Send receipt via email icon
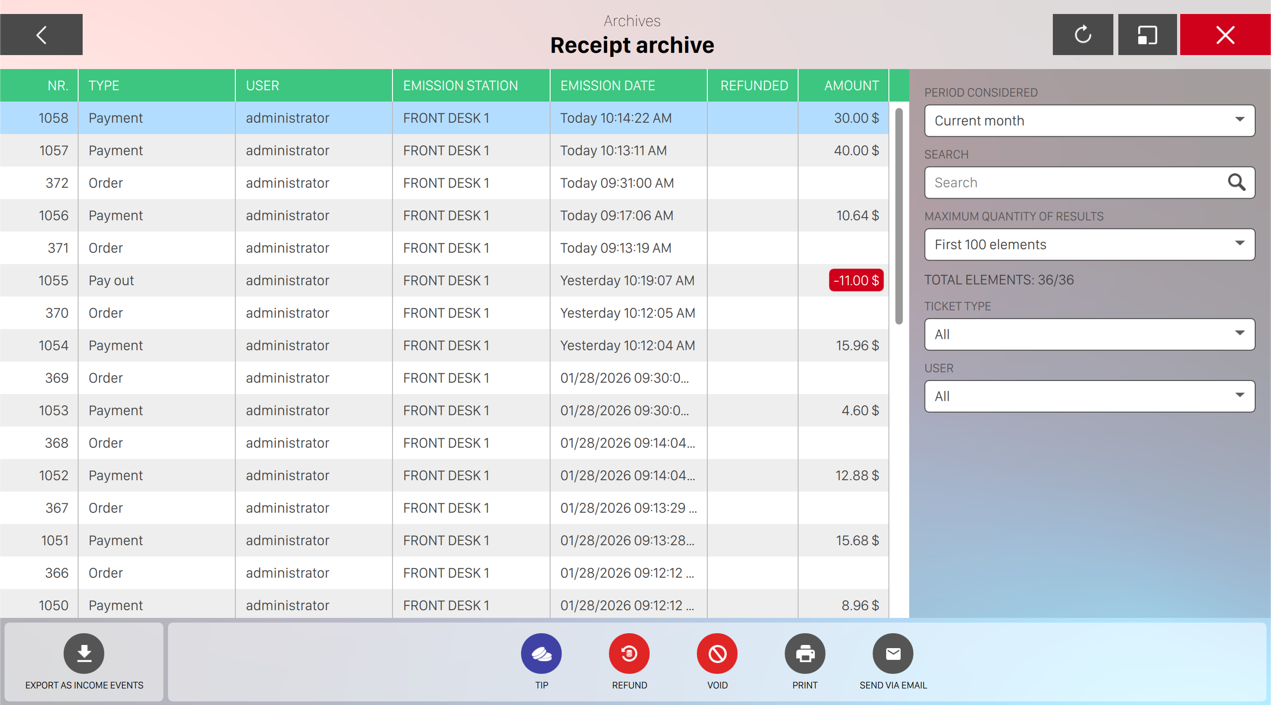The image size is (1271, 705). tap(893, 653)
